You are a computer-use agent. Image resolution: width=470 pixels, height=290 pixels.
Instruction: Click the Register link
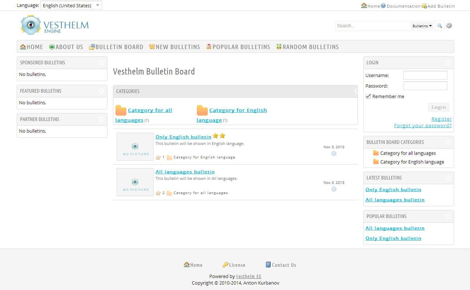tap(442, 119)
